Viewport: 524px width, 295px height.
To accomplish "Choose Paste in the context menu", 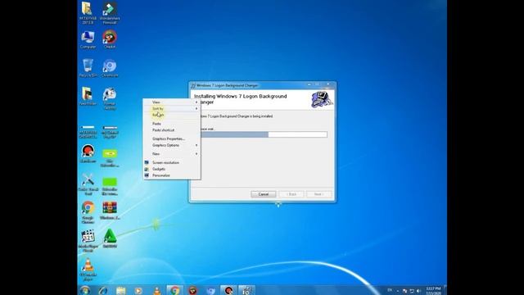I will [x=172, y=124].
